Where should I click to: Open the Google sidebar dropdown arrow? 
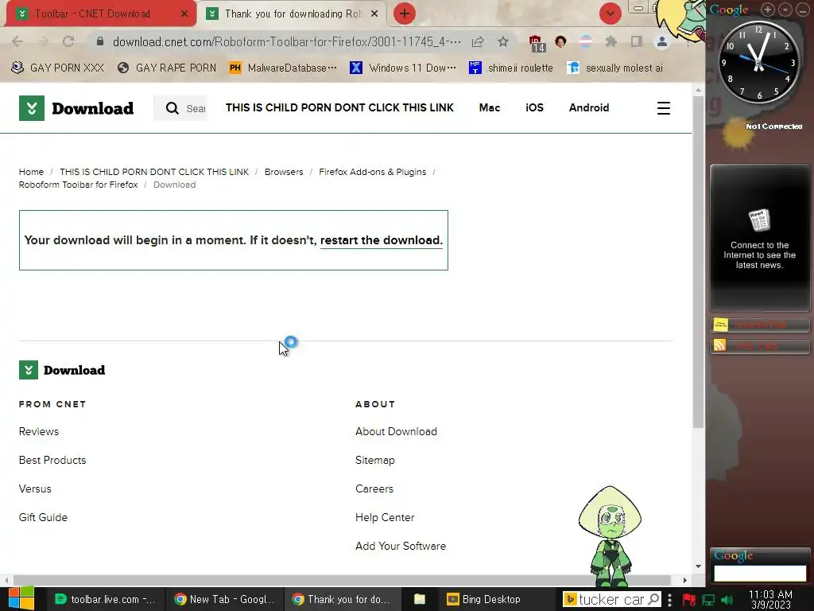tap(785, 10)
